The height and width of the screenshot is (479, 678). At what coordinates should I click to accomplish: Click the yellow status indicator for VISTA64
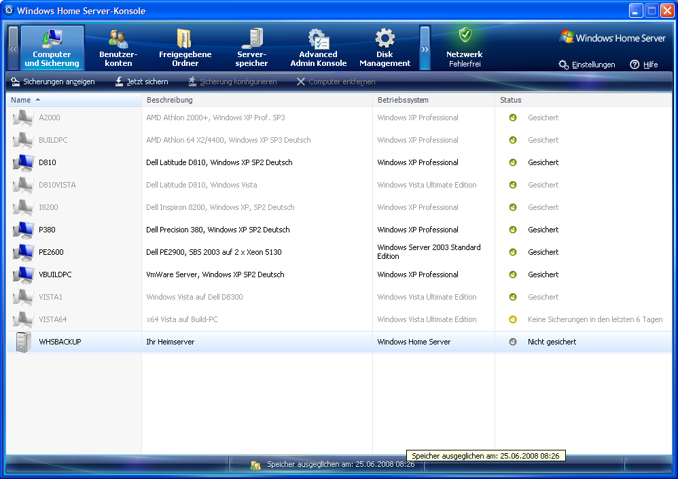[513, 319]
